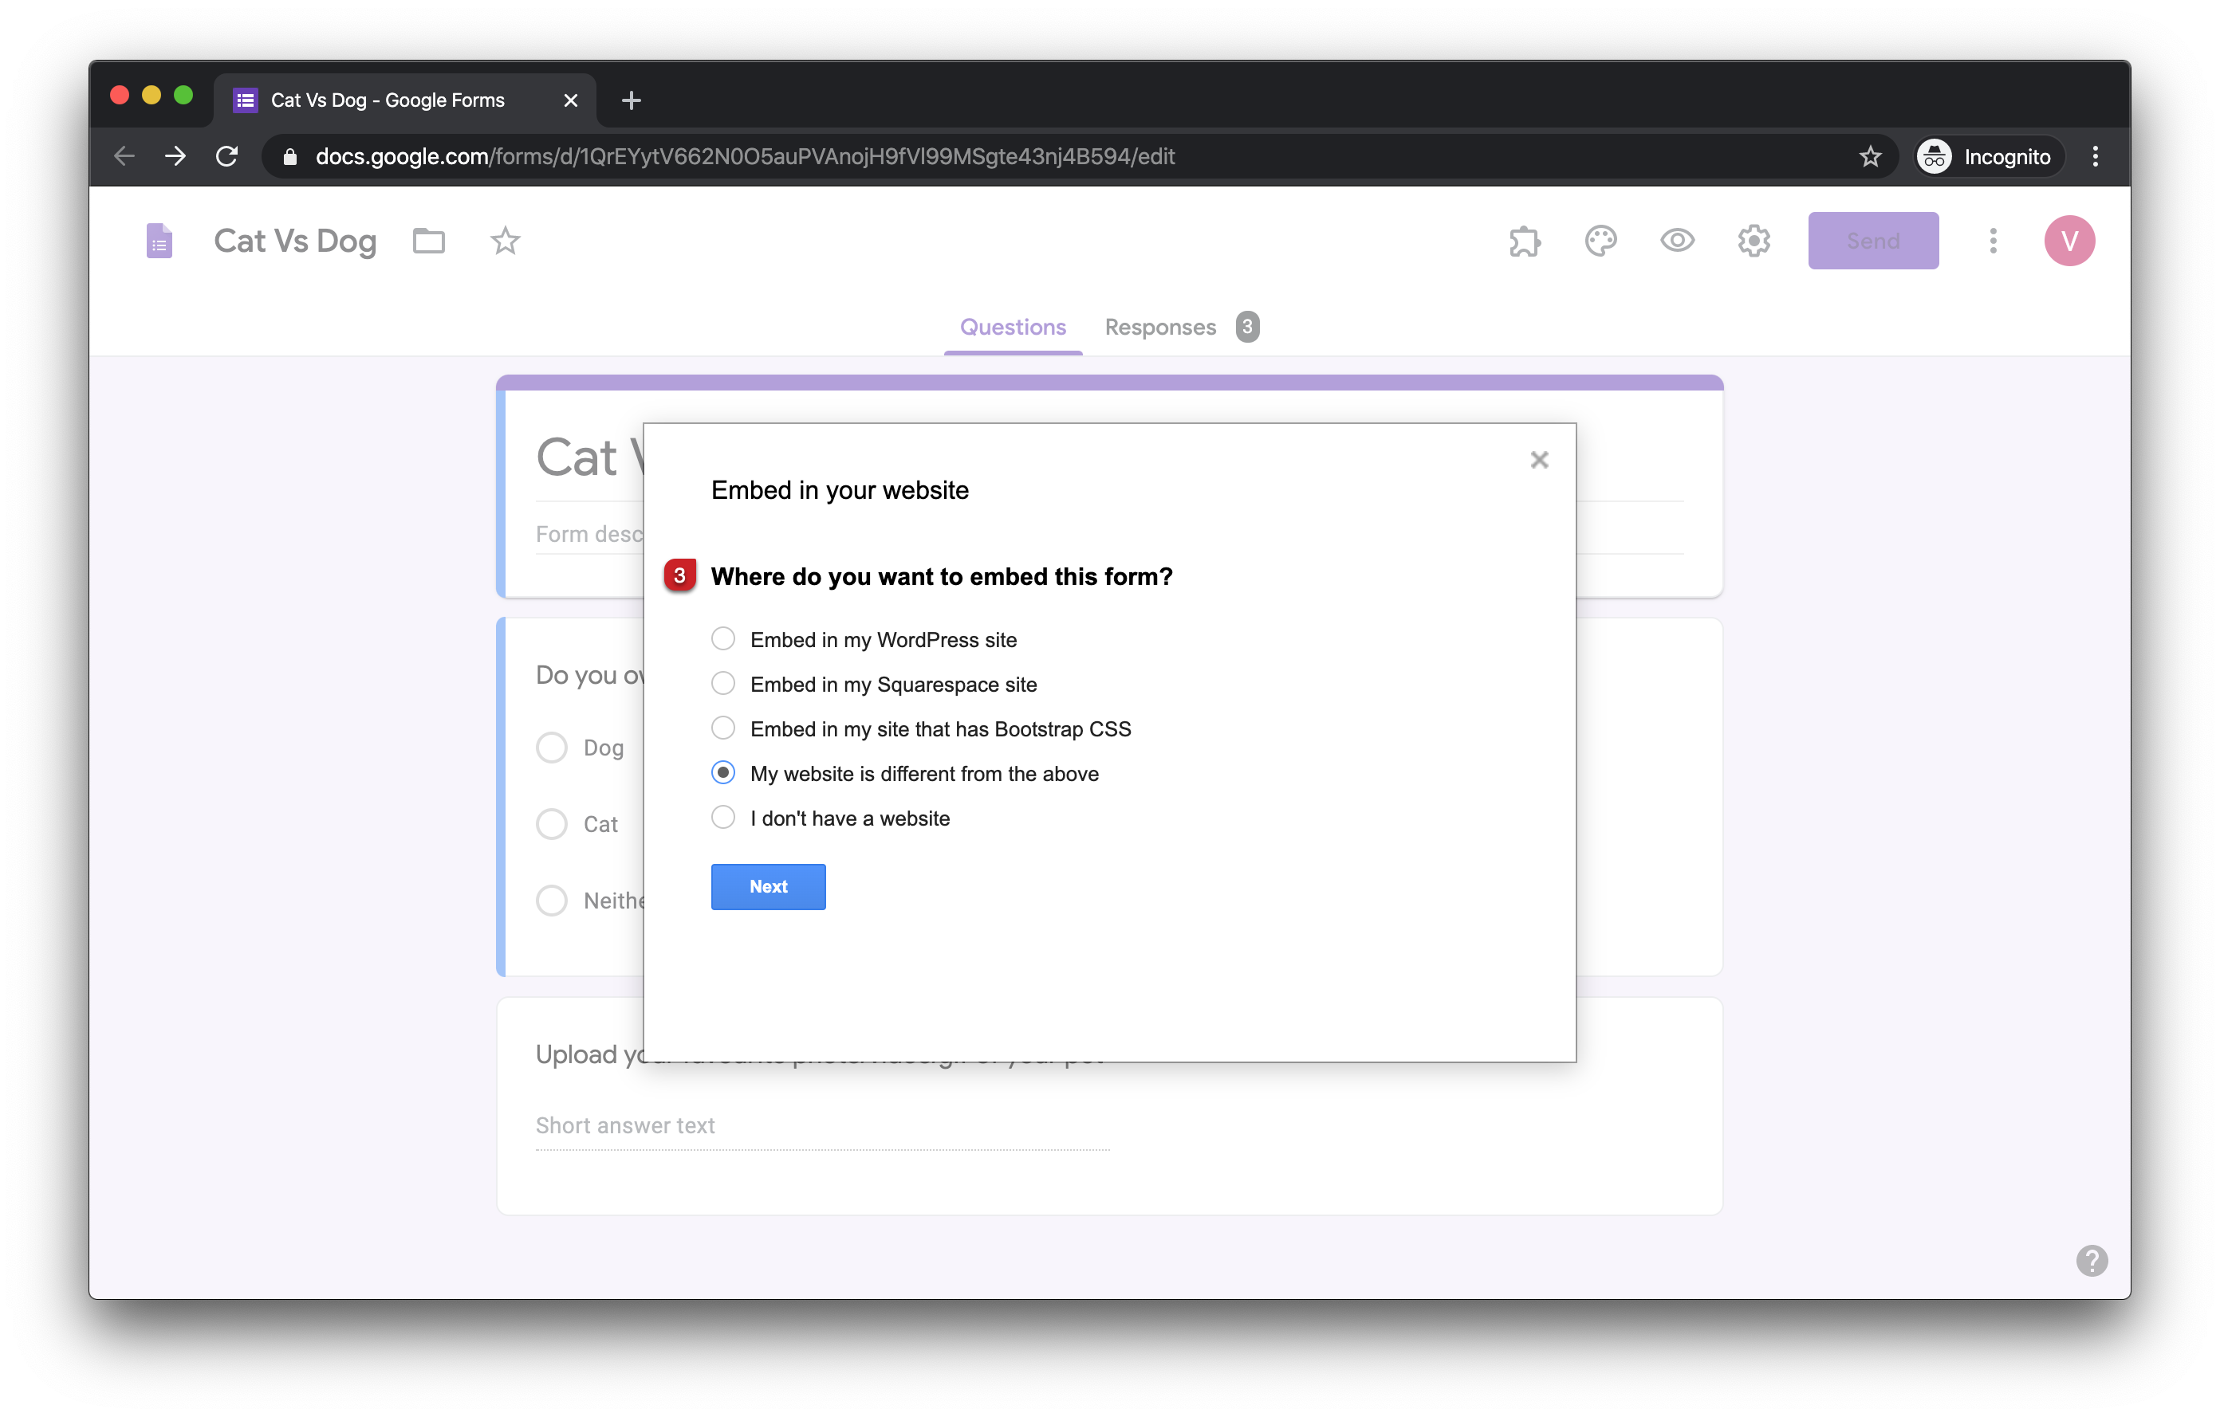
Task: Close the embed dialog
Action: (x=1539, y=460)
